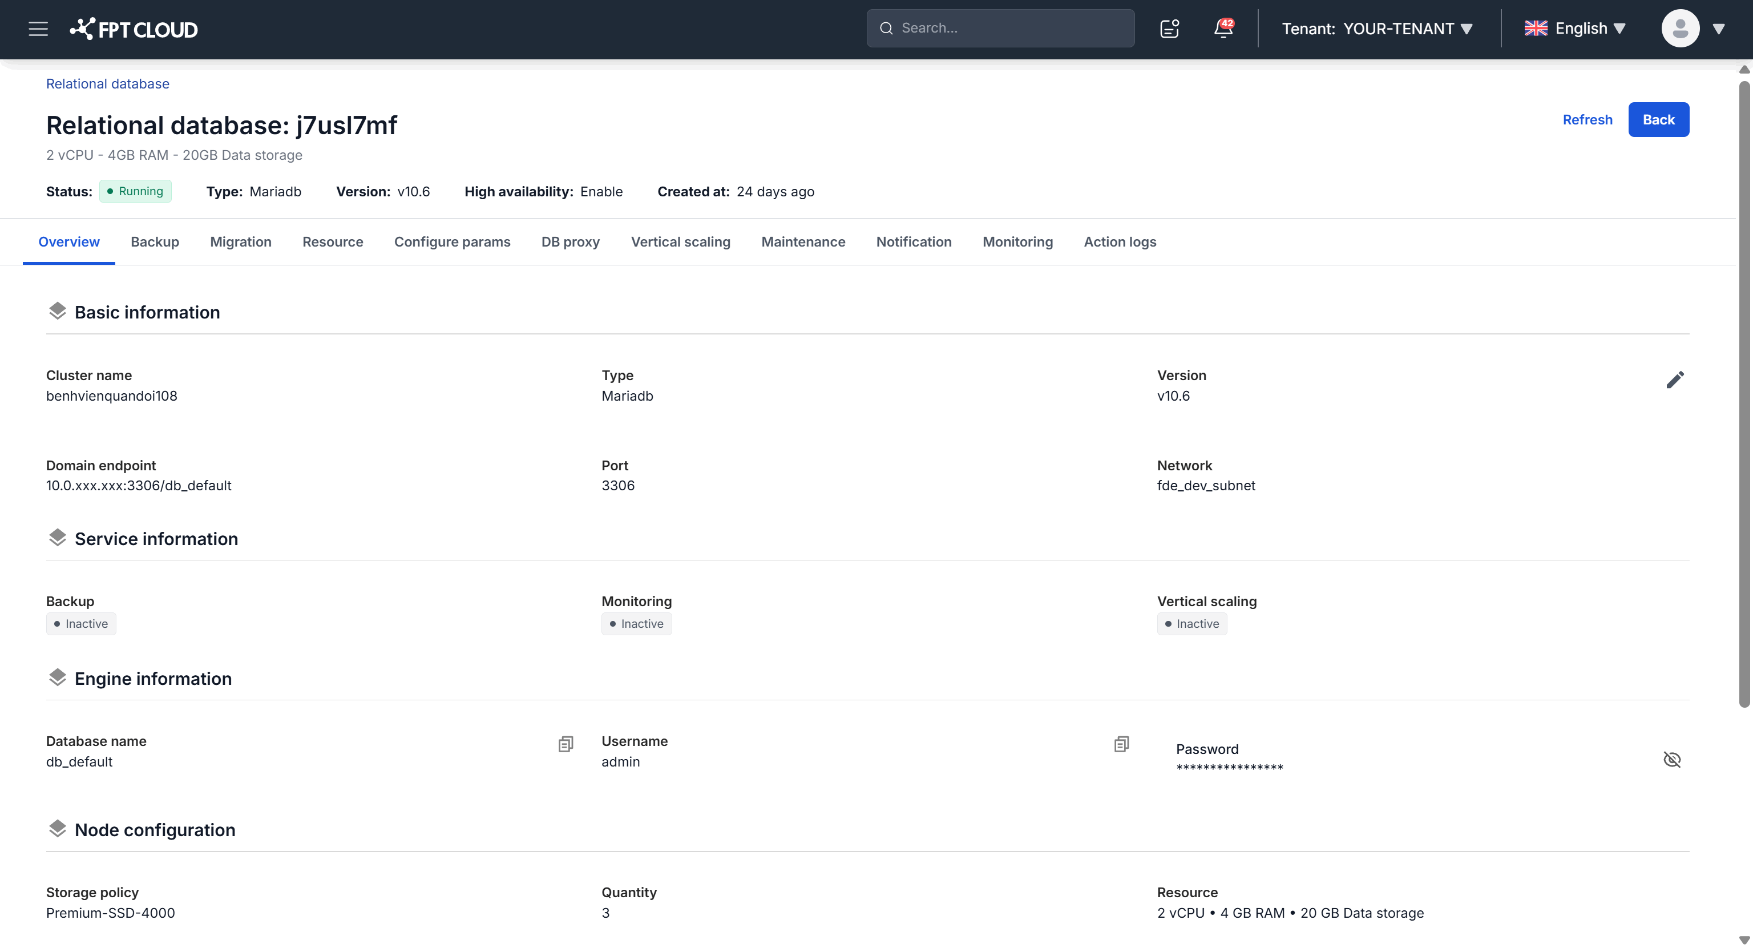Click the user avatar icon
The width and height of the screenshot is (1753, 948).
point(1680,29)
